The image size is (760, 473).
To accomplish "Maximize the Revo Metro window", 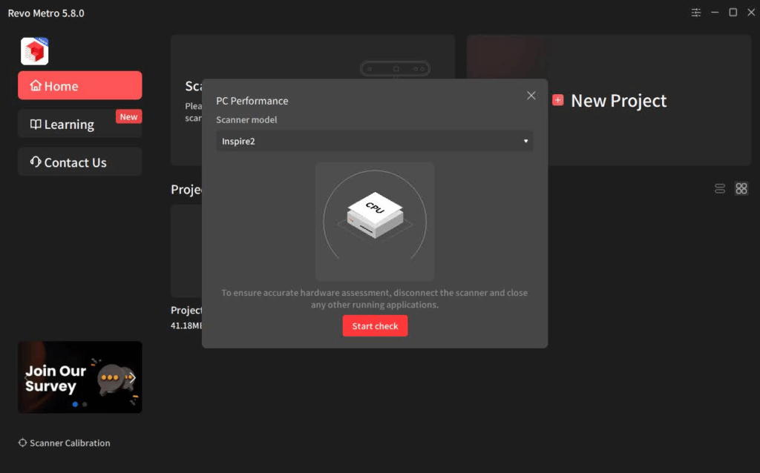I will point(733,13).
